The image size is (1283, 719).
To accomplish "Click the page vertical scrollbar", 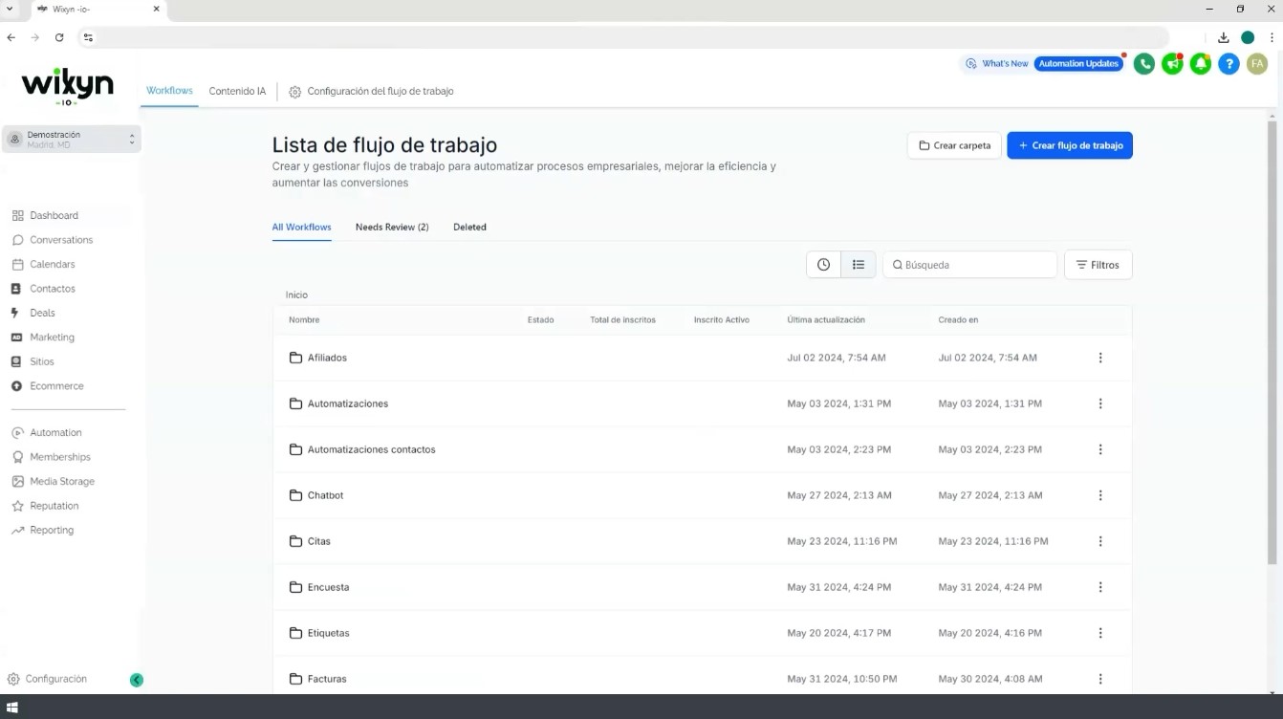I will 1272,342.
